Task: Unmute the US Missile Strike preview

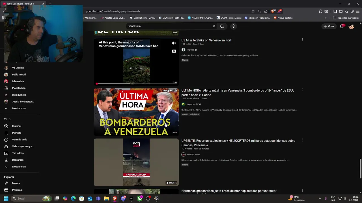Action: click(174, 43)
